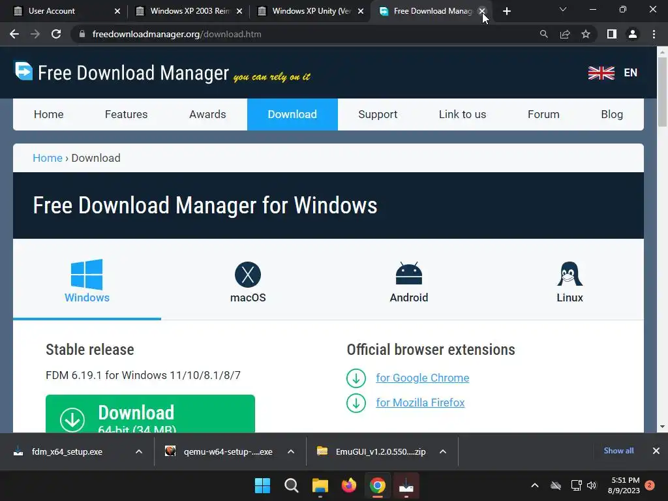Launch Firefox from the taskbar
The width and height of the screenshot is (668, 501).
coord(348,485)
